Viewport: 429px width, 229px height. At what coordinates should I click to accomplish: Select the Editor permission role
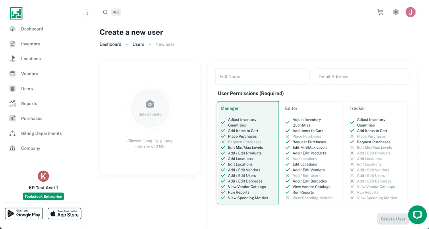tap(291, 108)
